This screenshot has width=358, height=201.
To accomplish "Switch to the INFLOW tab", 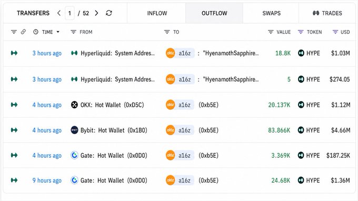I will tap(157, 13).
